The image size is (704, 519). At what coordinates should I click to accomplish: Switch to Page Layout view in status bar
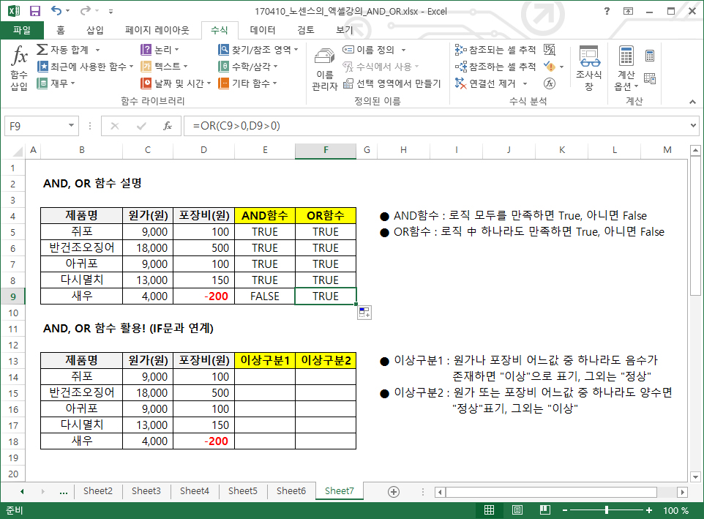[517, 510]
